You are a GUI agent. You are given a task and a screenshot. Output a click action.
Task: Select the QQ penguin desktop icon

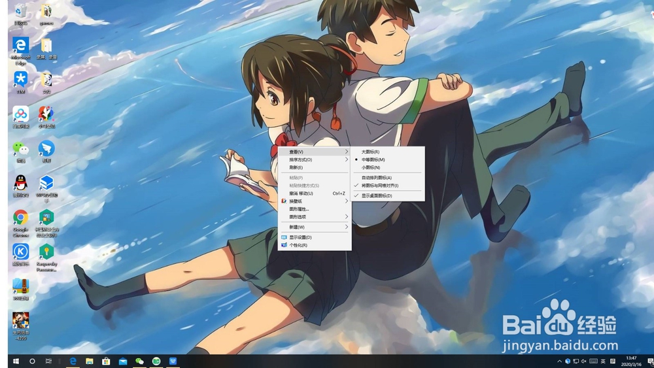20,186
